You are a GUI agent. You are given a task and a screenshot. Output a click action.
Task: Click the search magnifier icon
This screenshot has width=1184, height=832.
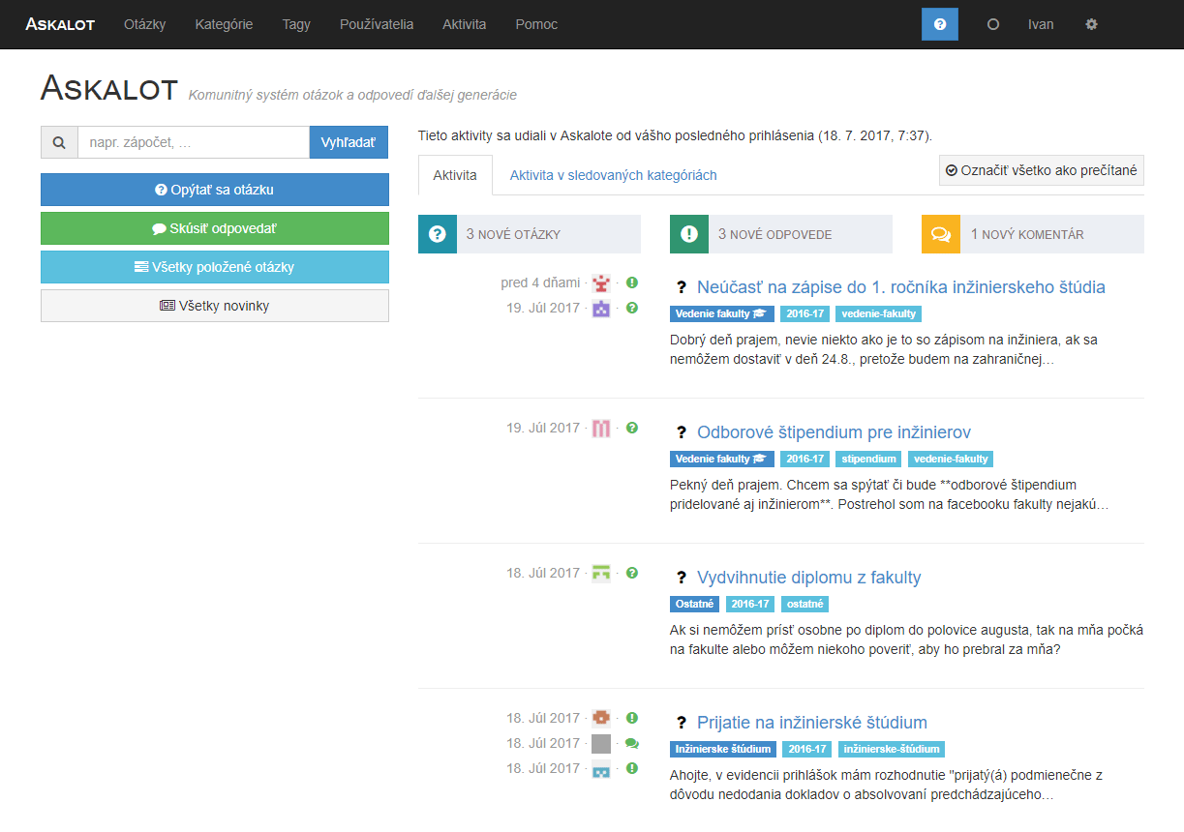(59, 142)
